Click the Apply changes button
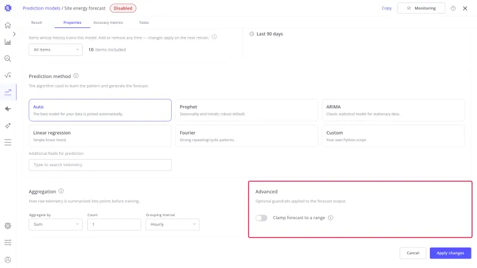 [450, 253]
